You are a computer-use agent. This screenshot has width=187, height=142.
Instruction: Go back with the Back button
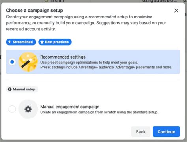tap(140, 132)
